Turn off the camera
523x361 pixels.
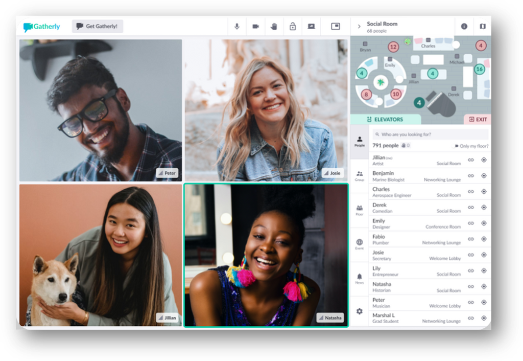255,26
